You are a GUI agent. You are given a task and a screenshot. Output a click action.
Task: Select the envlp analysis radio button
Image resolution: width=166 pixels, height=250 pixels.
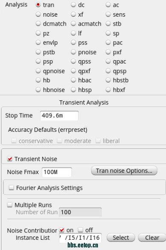click(x=38, y=43)
